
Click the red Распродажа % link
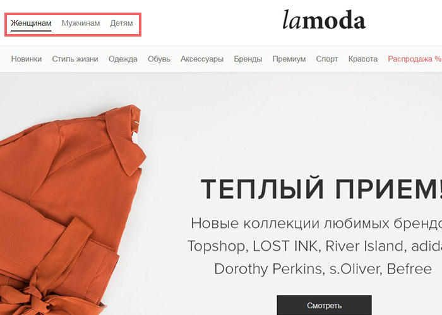pos(415,59)
